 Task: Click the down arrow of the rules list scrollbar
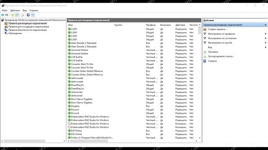199,138
